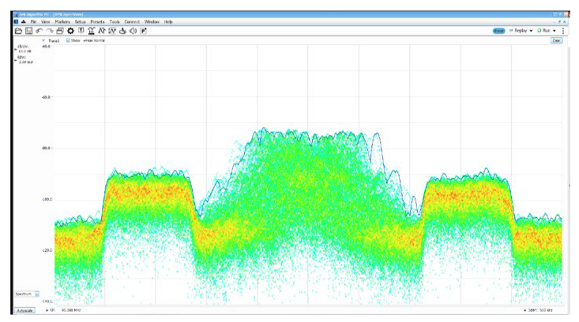Expand the Trace1 selector dropdown

[x=44, y=40]
